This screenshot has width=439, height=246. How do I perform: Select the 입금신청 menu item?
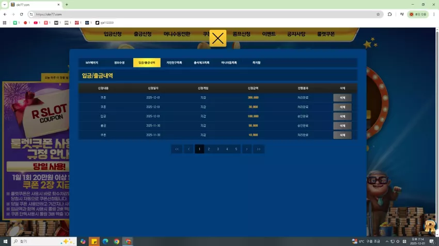click(113, 34)
